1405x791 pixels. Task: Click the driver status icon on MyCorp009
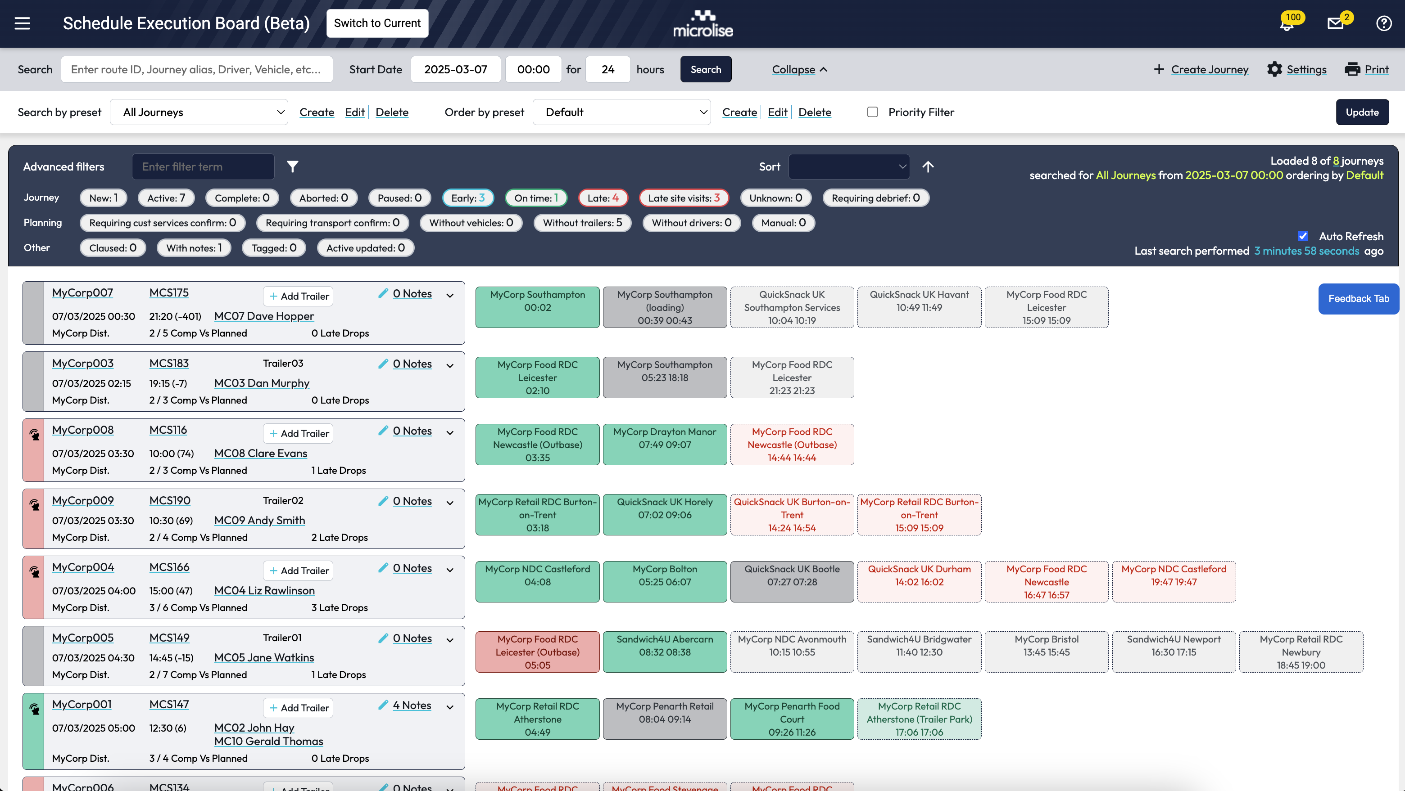(34, 505)
